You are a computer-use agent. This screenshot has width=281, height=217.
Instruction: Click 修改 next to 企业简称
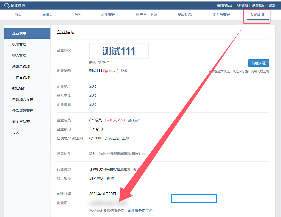[124, 71]
